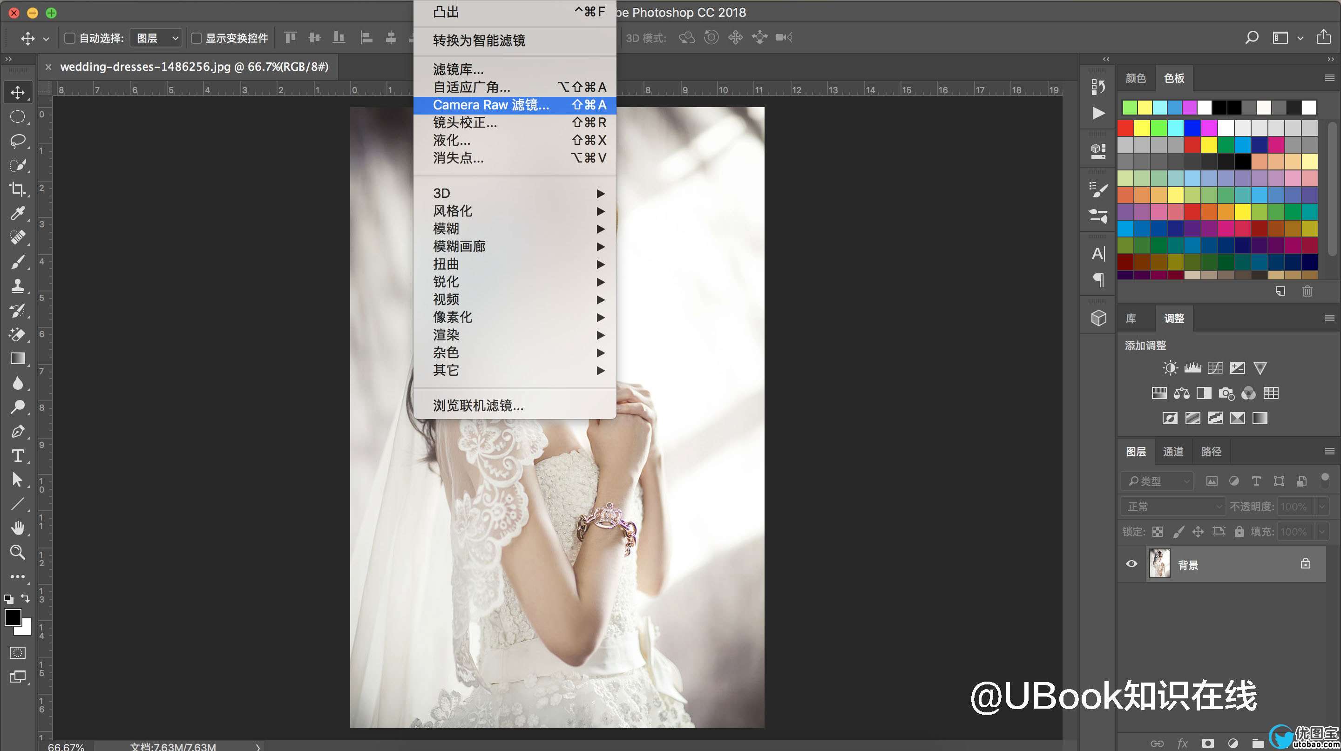Image resolution: width=1341 pixels, height=751 pixels.
Task: Expand the 模糊 filter submenu
Action: click(x=515, y=229)
